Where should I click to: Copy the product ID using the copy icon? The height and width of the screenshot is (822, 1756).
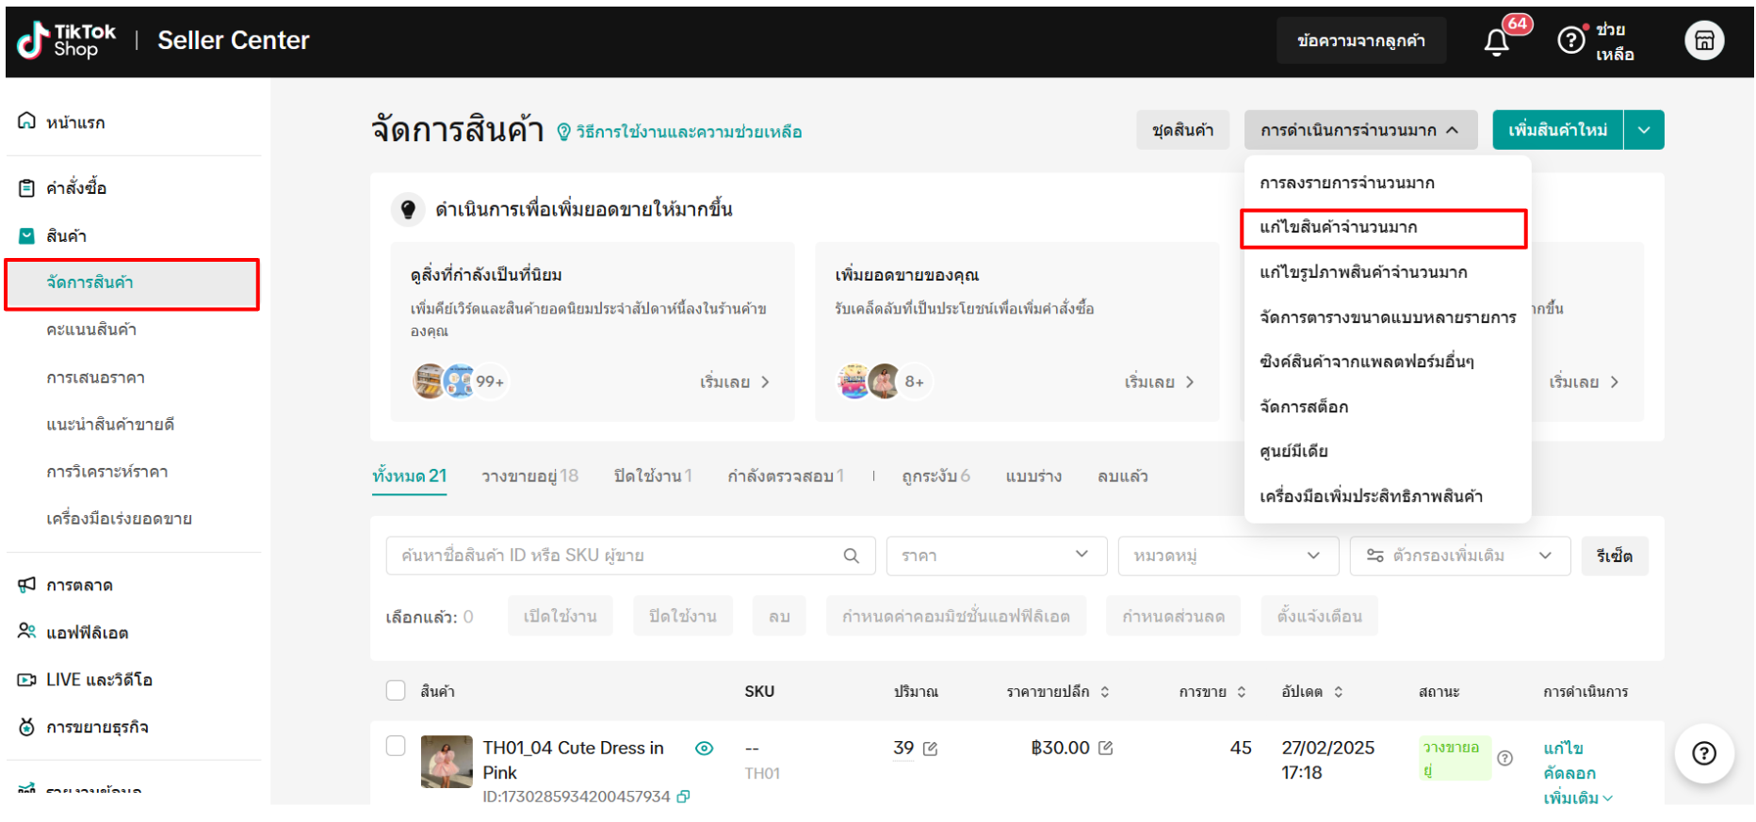point(683,797)
